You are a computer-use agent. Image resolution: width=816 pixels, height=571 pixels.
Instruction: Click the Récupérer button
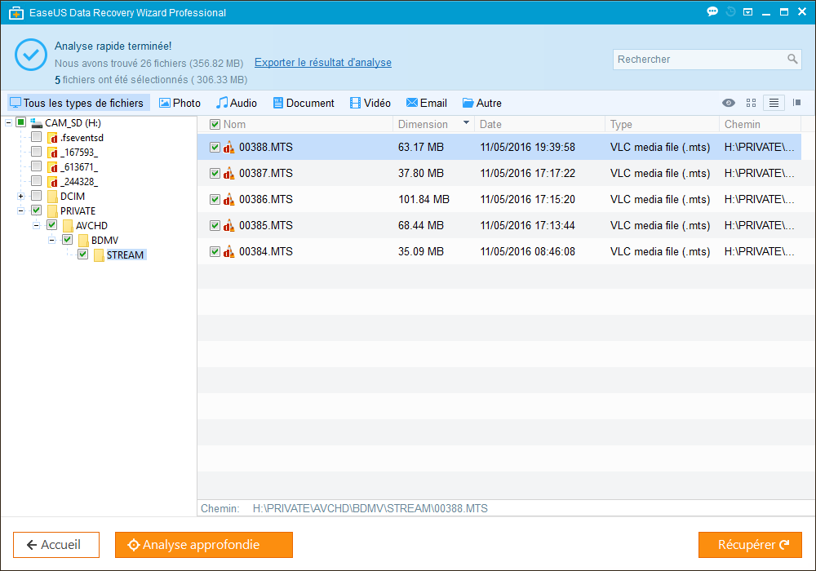(750, 545)
